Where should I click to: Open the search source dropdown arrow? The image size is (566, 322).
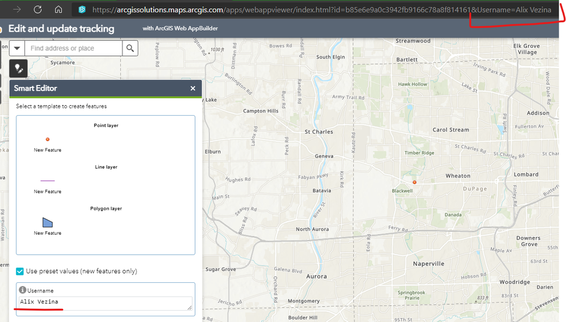click(x=16, y=48)
